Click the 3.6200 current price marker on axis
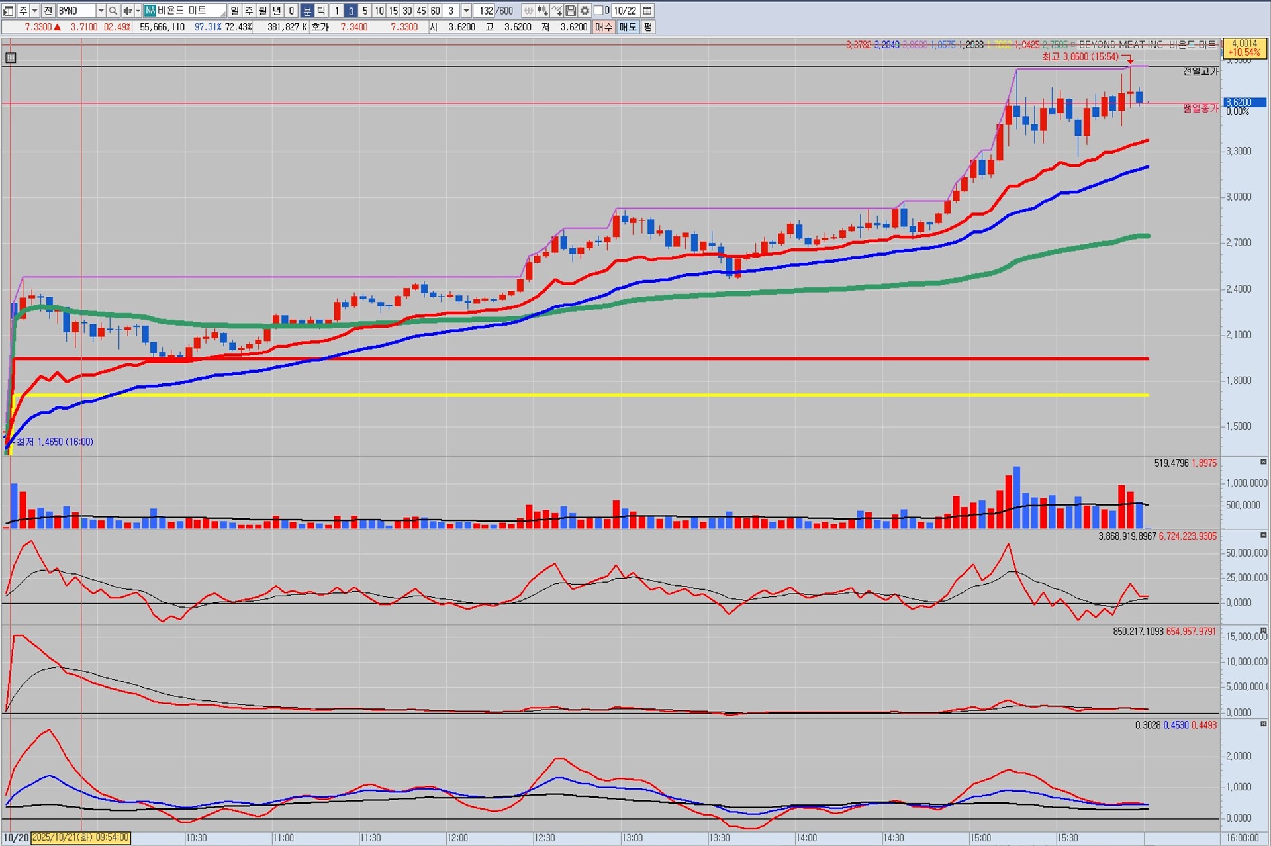This screenshot has width=1271, height=846. [x=1244, y=103]
